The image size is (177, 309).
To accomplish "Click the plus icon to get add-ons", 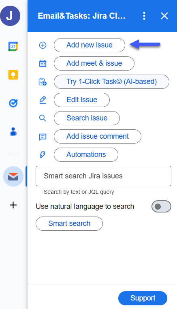I will pyautogui.click(x=13, y=205).
